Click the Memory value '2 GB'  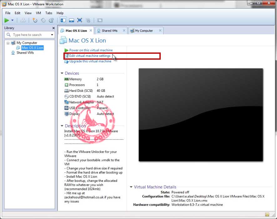(x=100, y=79)
